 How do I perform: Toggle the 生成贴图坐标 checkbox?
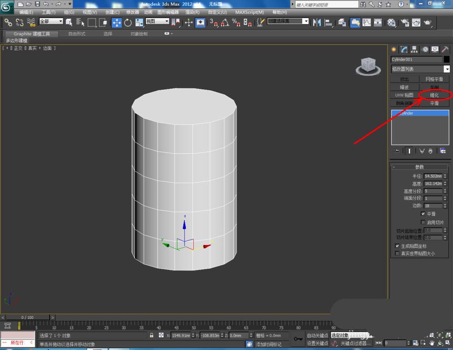(397, 246)
